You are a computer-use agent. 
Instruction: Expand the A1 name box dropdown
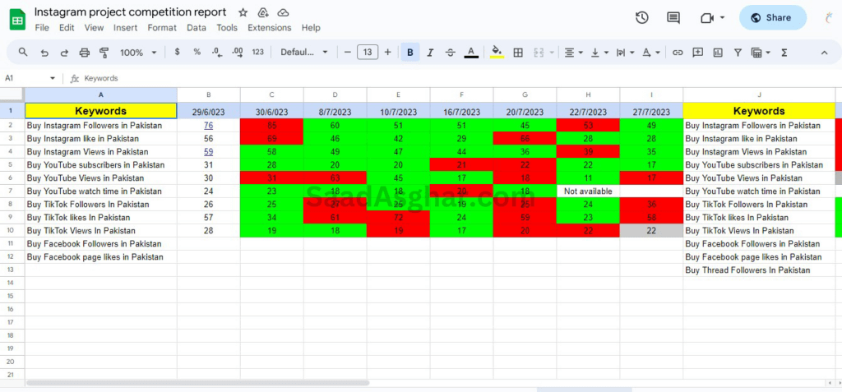53,78
